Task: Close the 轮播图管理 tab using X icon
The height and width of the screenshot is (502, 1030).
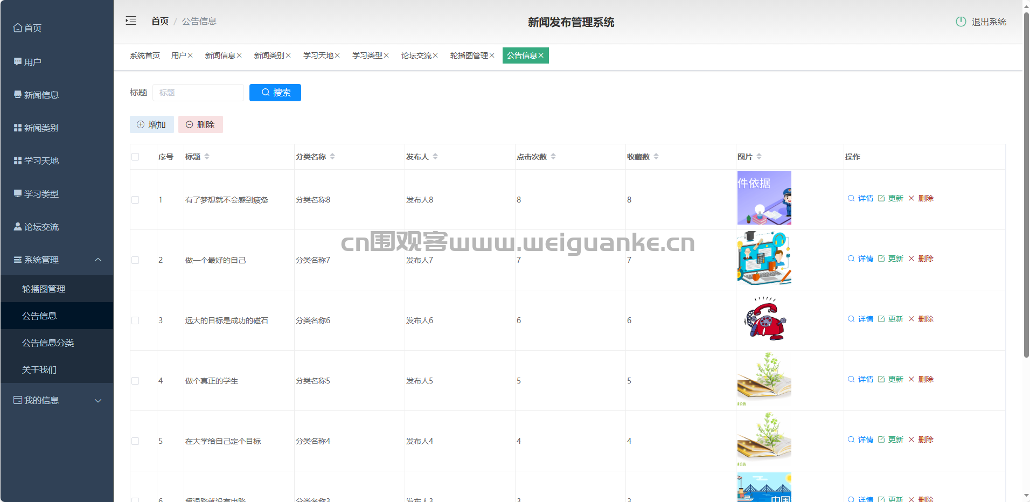Action: coord(492,55)
